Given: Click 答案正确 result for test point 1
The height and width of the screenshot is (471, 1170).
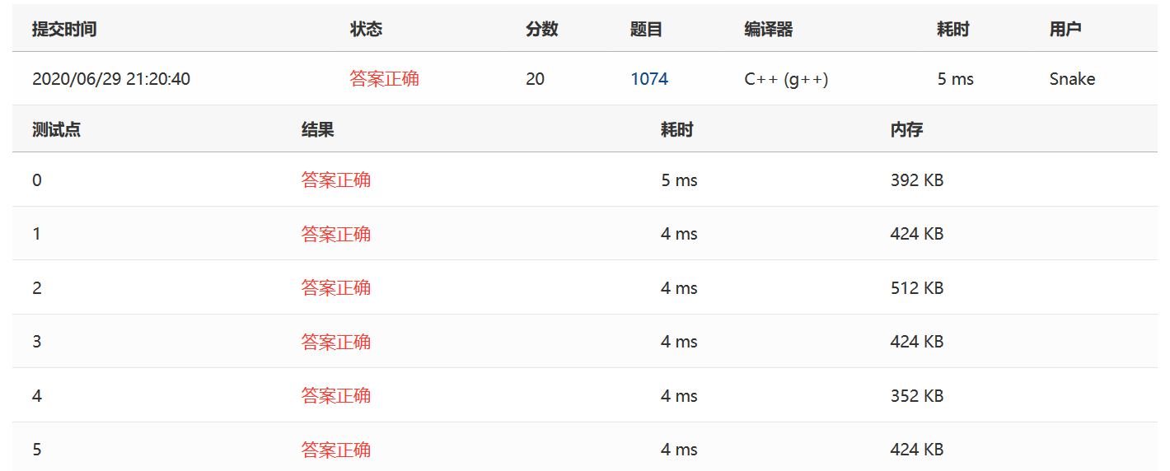Looking at the screenshot, I should [336, 234].
